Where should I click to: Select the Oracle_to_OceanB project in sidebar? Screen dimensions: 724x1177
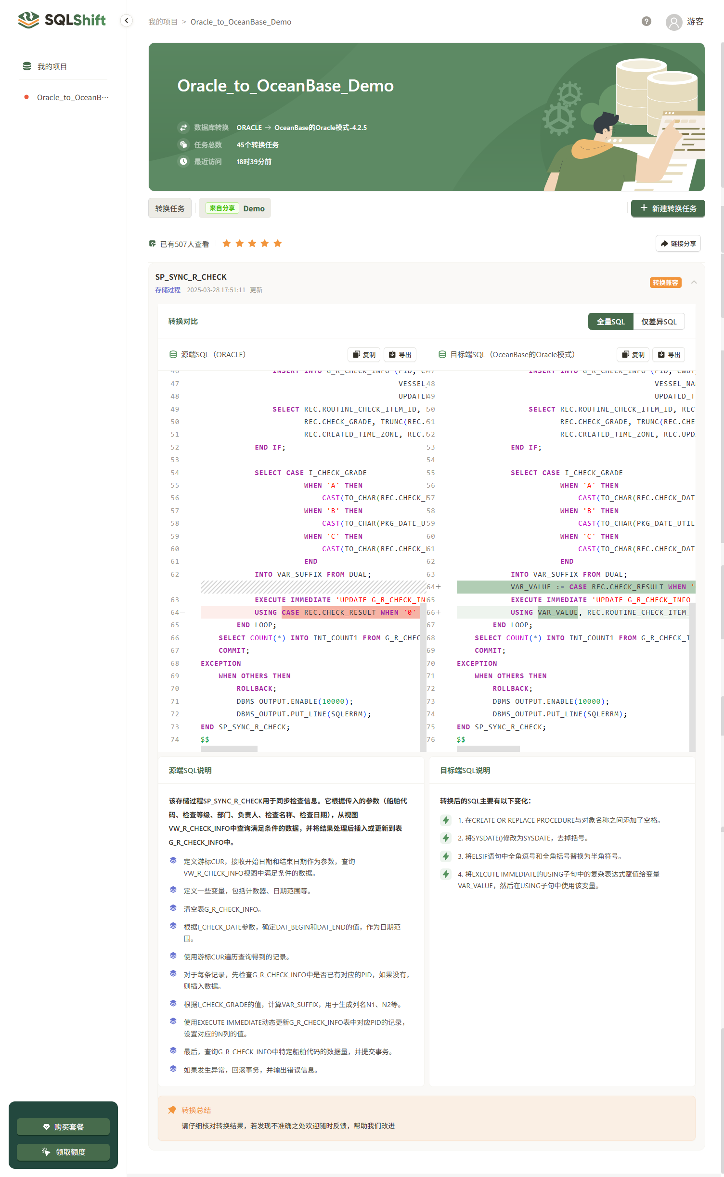[72, 97]
